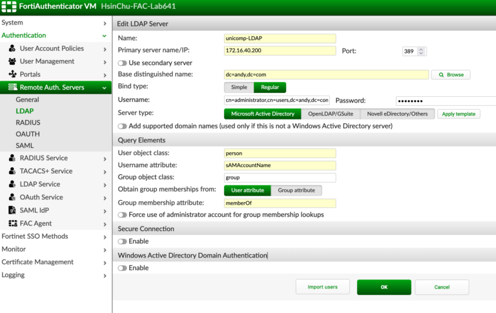Open the Monitor menu
496x313 pixels.
click(14, 249)
